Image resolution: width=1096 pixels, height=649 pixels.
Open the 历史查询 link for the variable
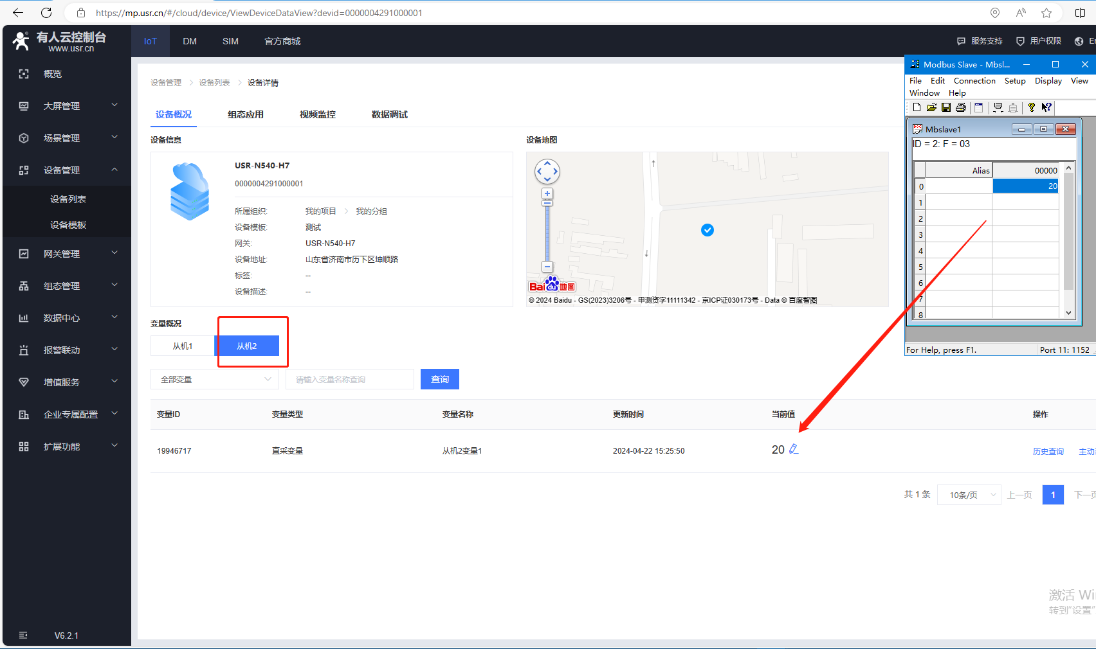(x=1048, y=452)
